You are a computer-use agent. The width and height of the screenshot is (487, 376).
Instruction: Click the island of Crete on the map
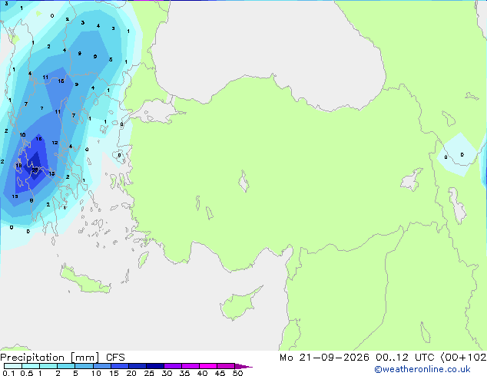85,281
